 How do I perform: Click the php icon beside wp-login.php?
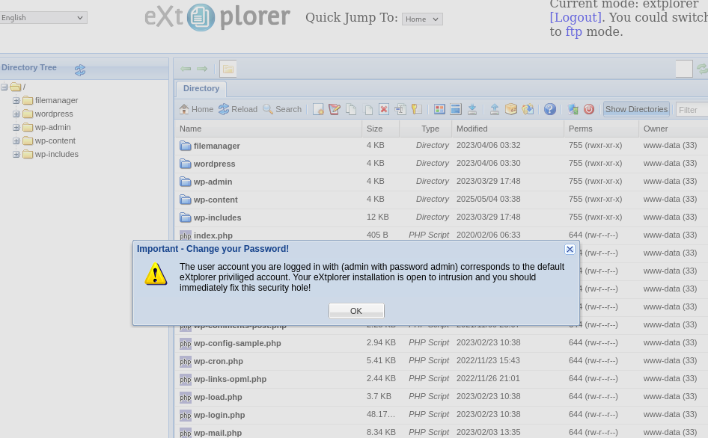tap(185, 415)
